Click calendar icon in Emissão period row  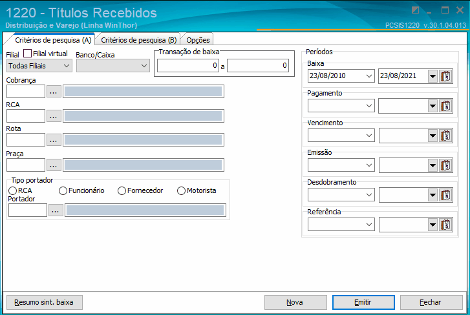(x=445, y=165)
